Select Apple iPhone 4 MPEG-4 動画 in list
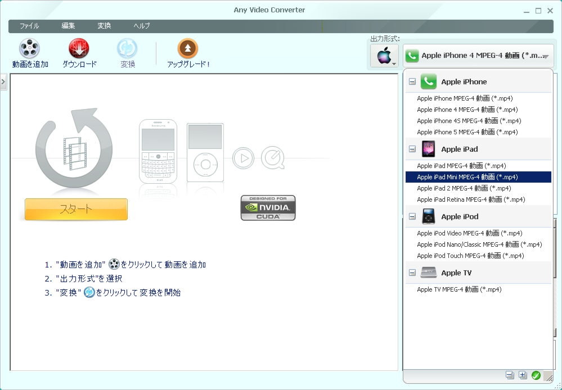This screenshot has height=390, width=562. (x=478, y=110)
